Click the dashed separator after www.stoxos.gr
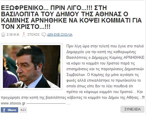Screen dimensions: 146x115 pos(48,104)
